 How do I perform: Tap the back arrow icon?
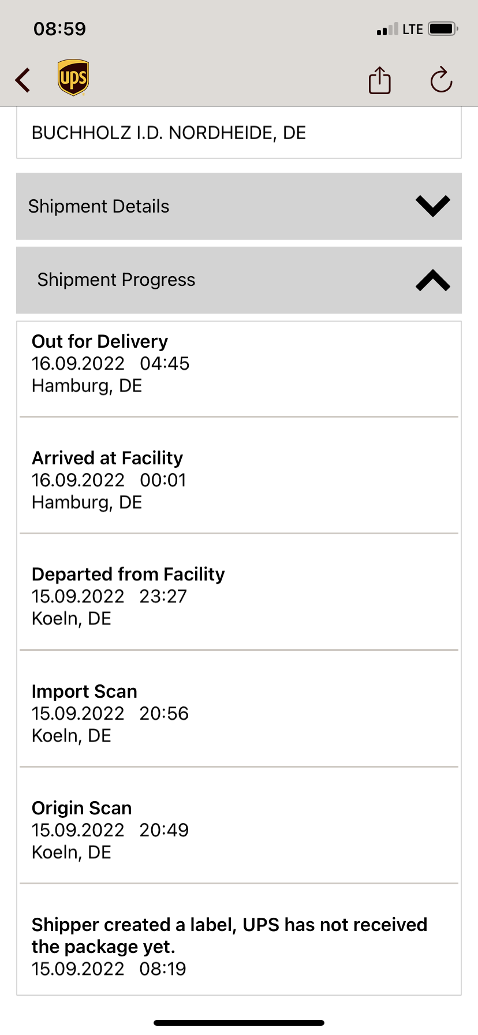[x=23, y=80]
